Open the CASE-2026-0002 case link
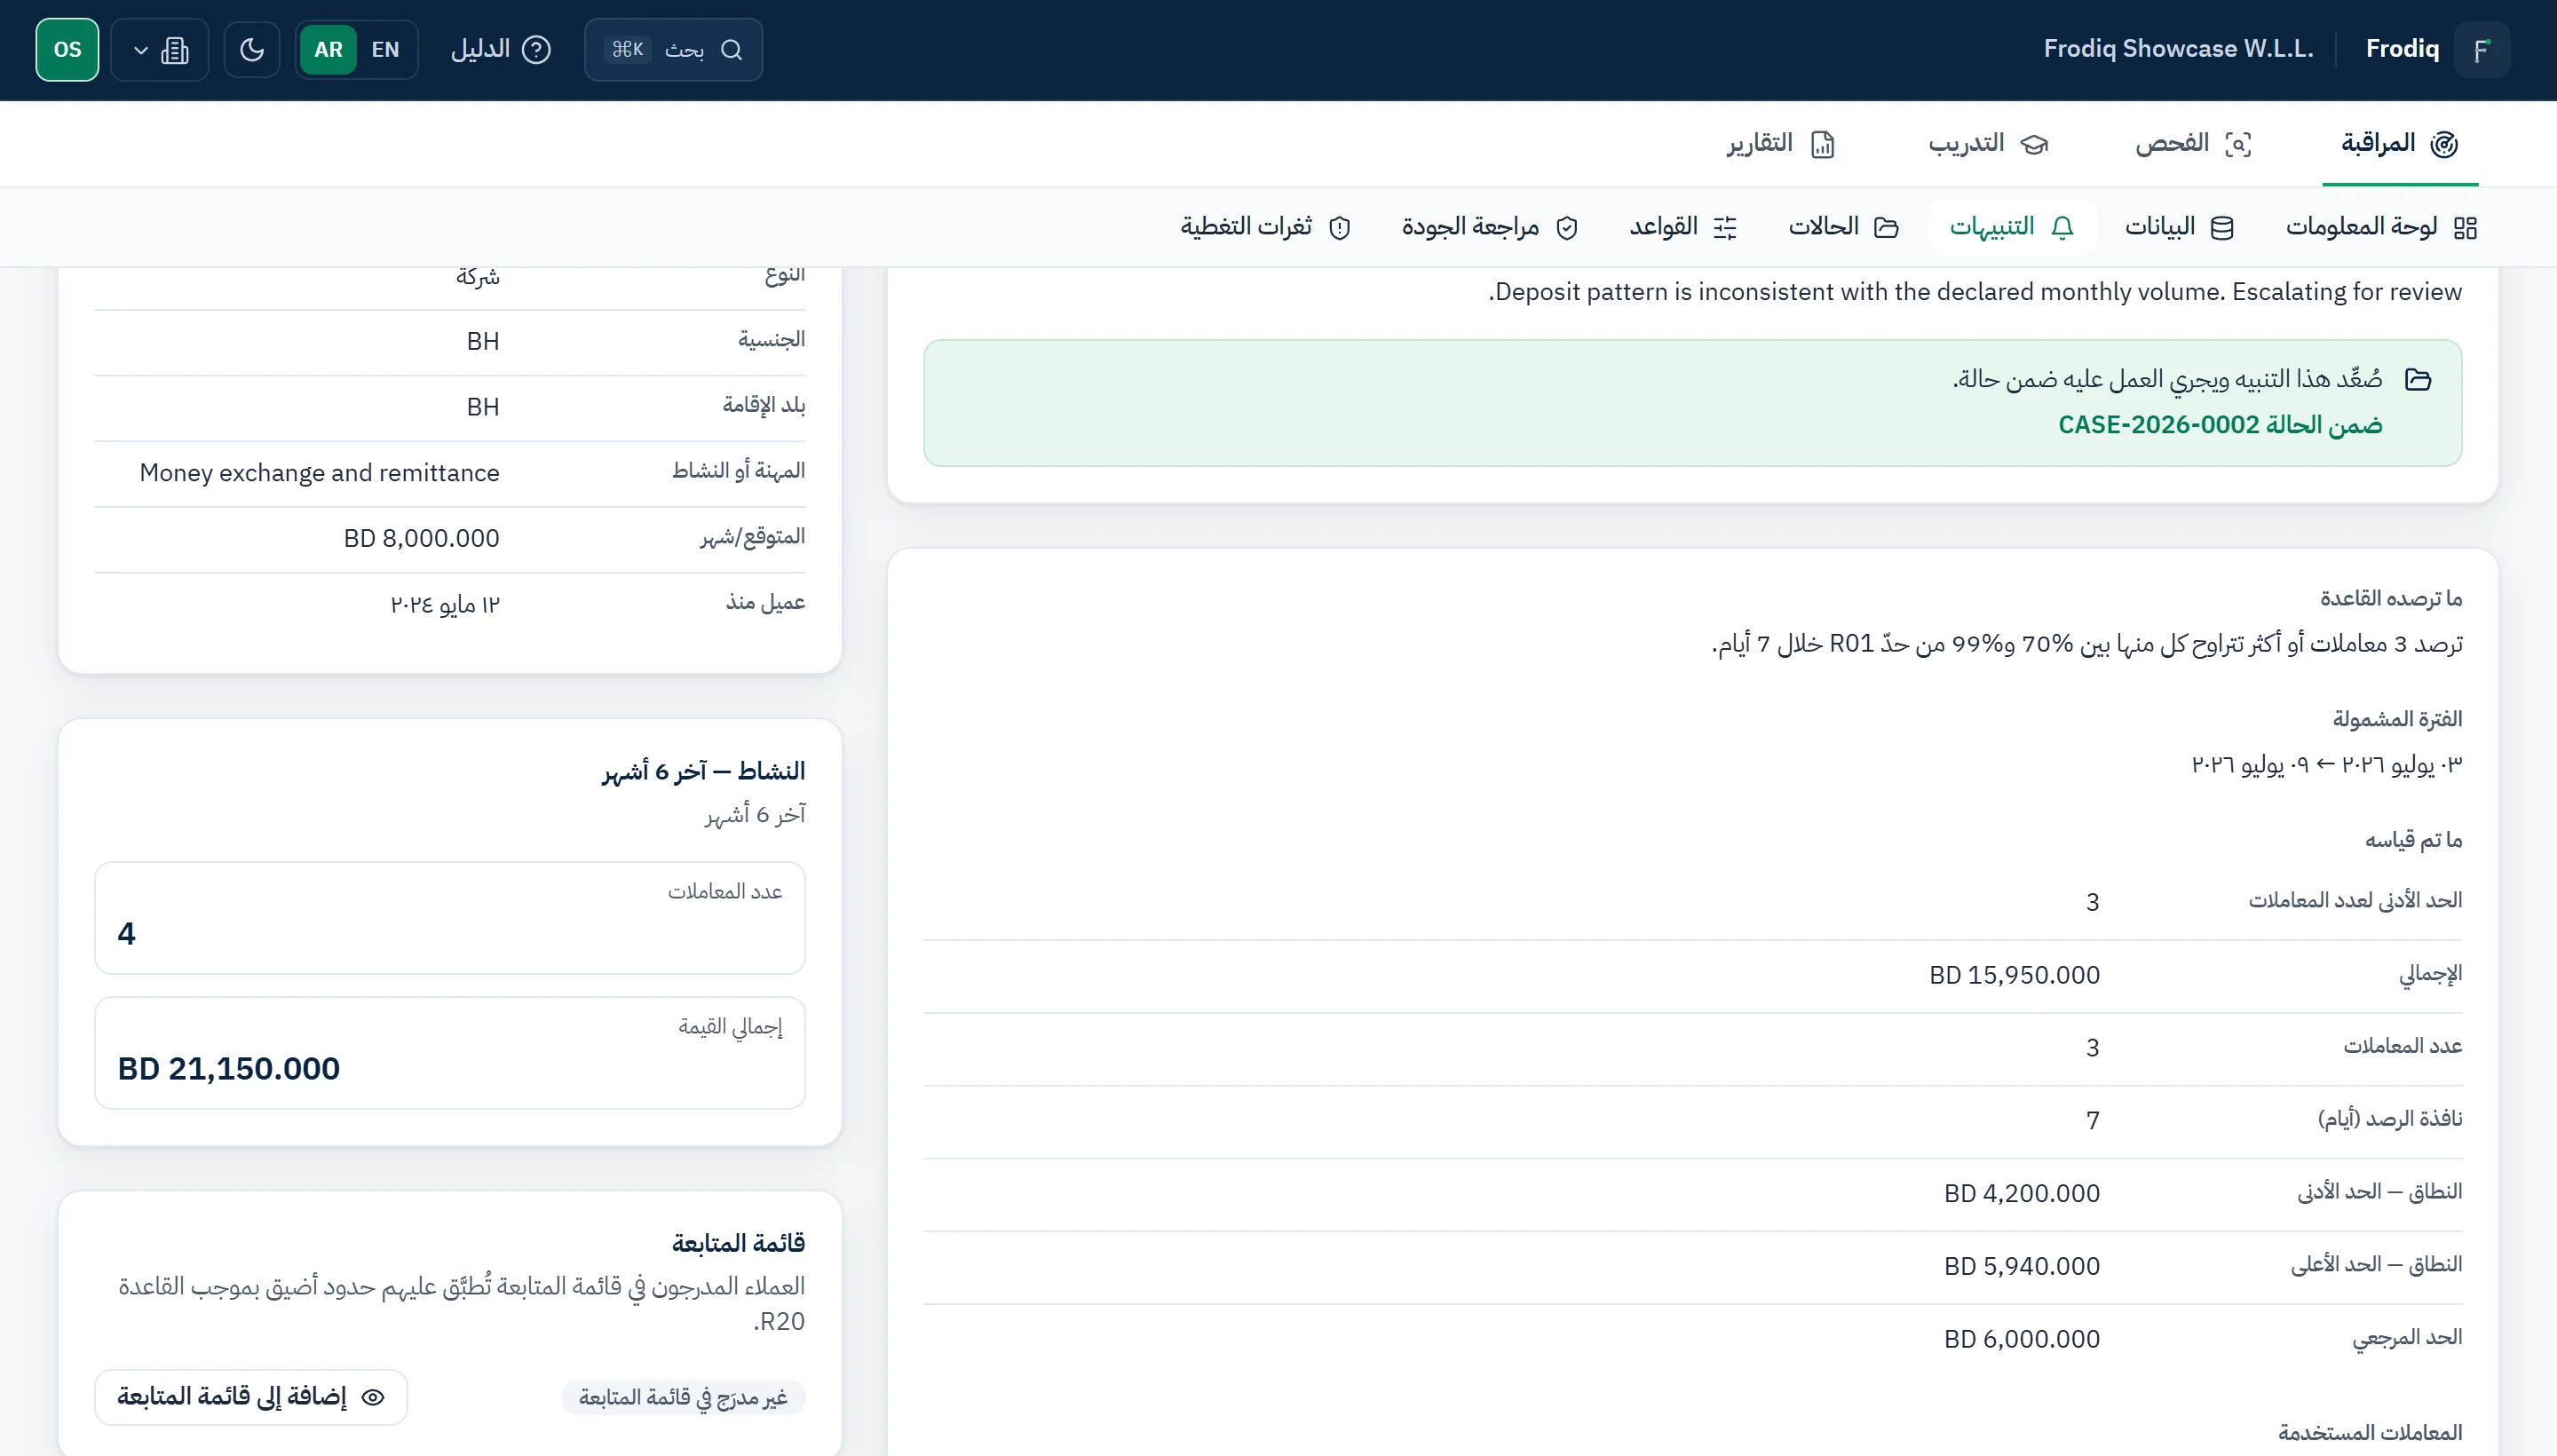Screen dimensions: 2557x1456 click(2220, 425)
